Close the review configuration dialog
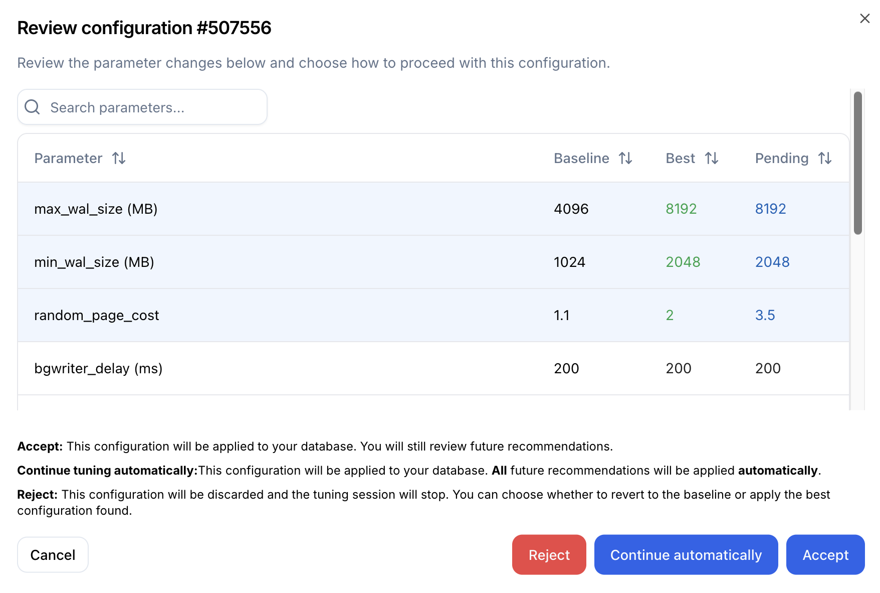This screenshot has height=593, width=880. pyautogui.click(x=864, y=19)
